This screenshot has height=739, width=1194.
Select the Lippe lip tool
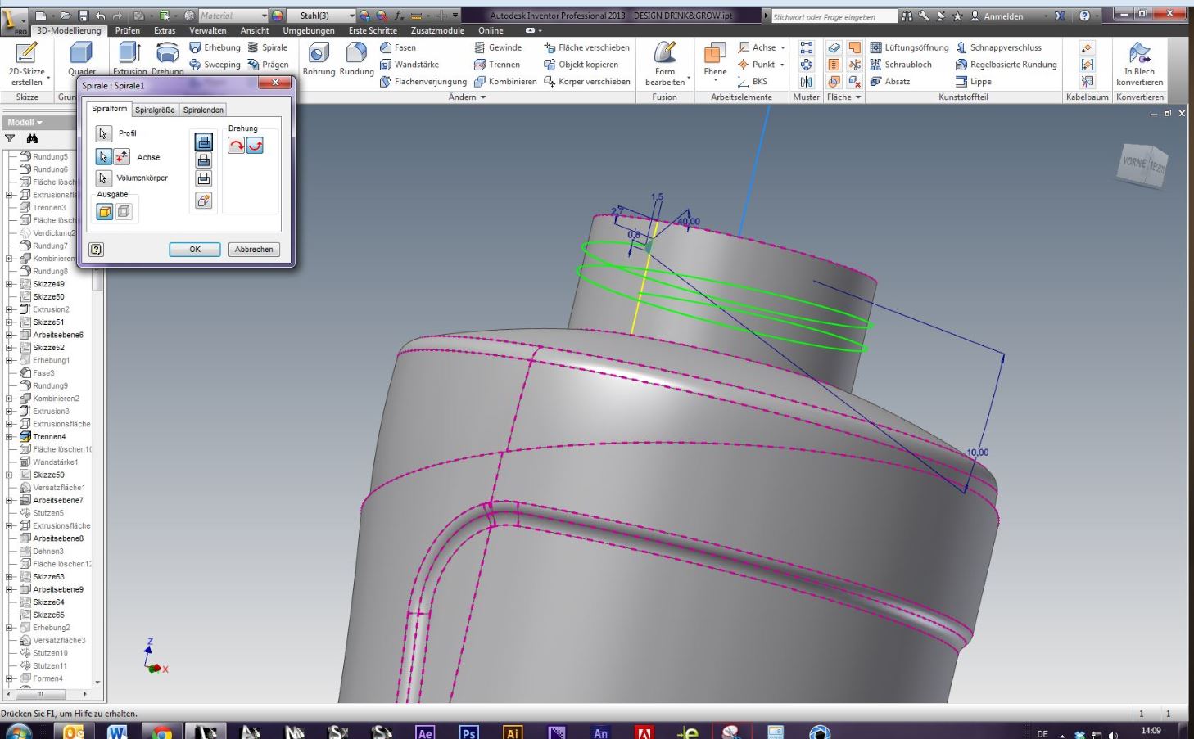coord(973,82)
